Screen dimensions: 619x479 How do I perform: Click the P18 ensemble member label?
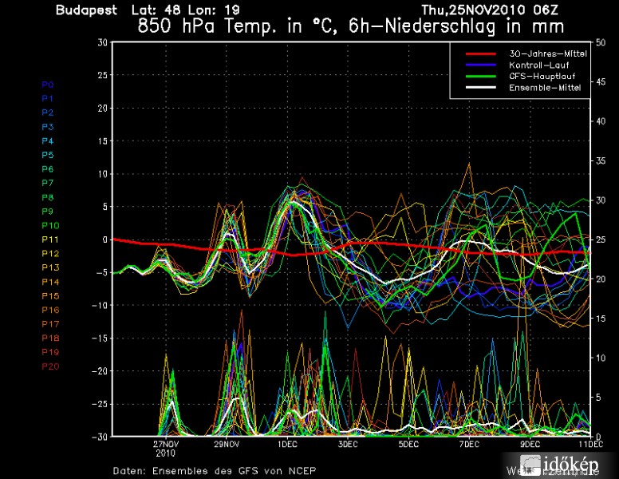point(50,338)
